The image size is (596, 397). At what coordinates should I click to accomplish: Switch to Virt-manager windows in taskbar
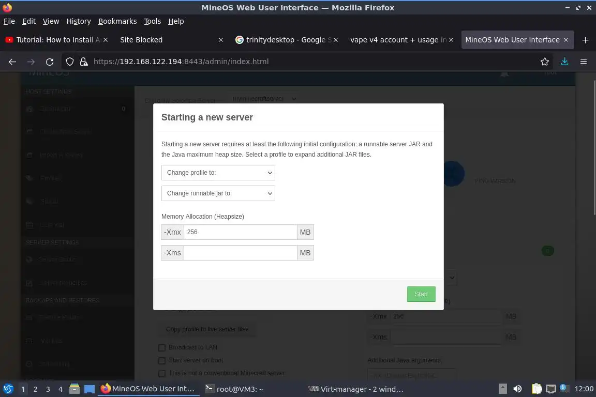pos(356,389)
